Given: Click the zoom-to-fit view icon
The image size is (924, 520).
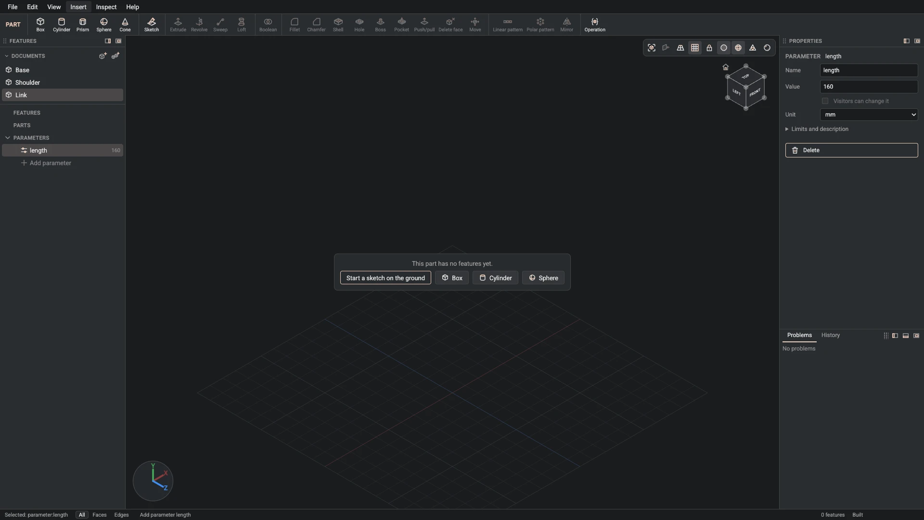Looking at the screenshot, I should 652,48.
